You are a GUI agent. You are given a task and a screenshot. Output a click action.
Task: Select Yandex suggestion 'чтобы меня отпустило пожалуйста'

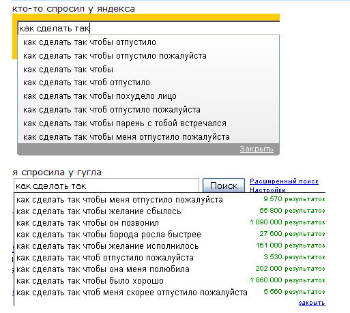point(149,137)
